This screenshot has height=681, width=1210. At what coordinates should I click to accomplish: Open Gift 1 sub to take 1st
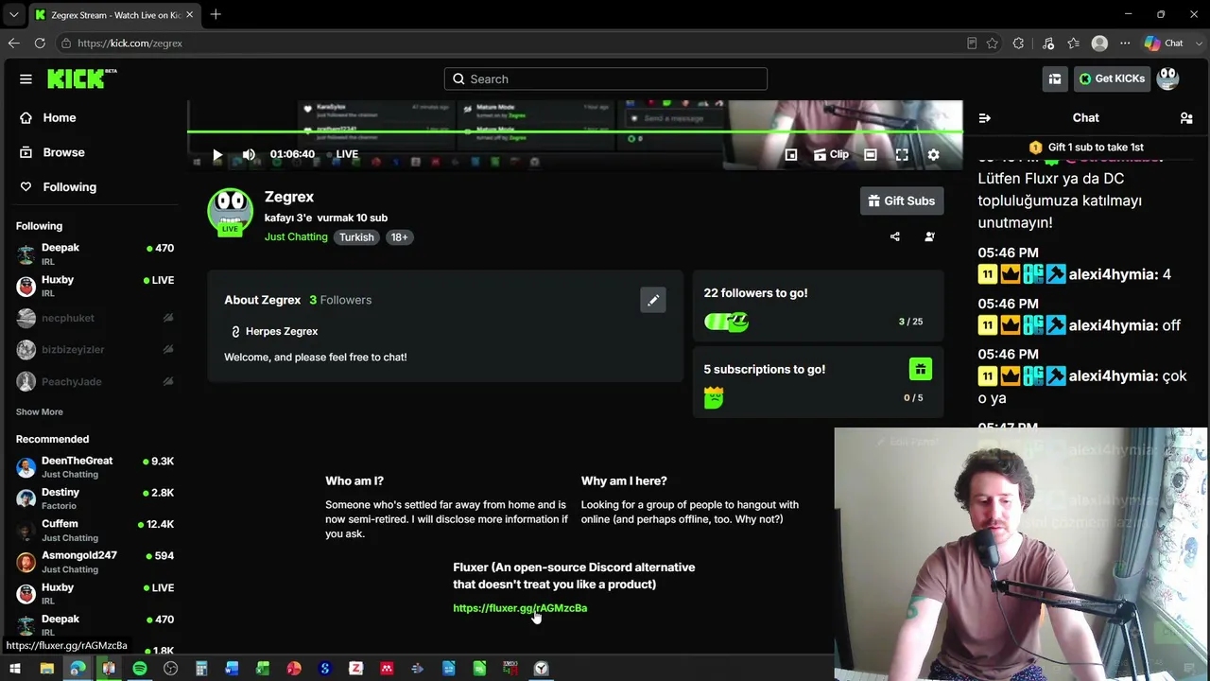(x=1086, y=148)
